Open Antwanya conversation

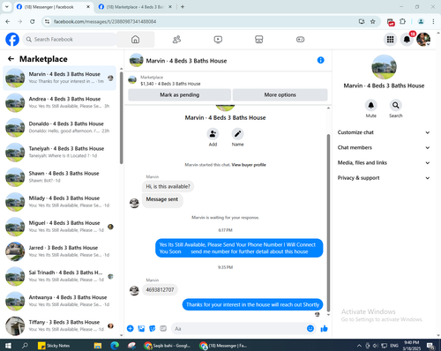(59, 301)
